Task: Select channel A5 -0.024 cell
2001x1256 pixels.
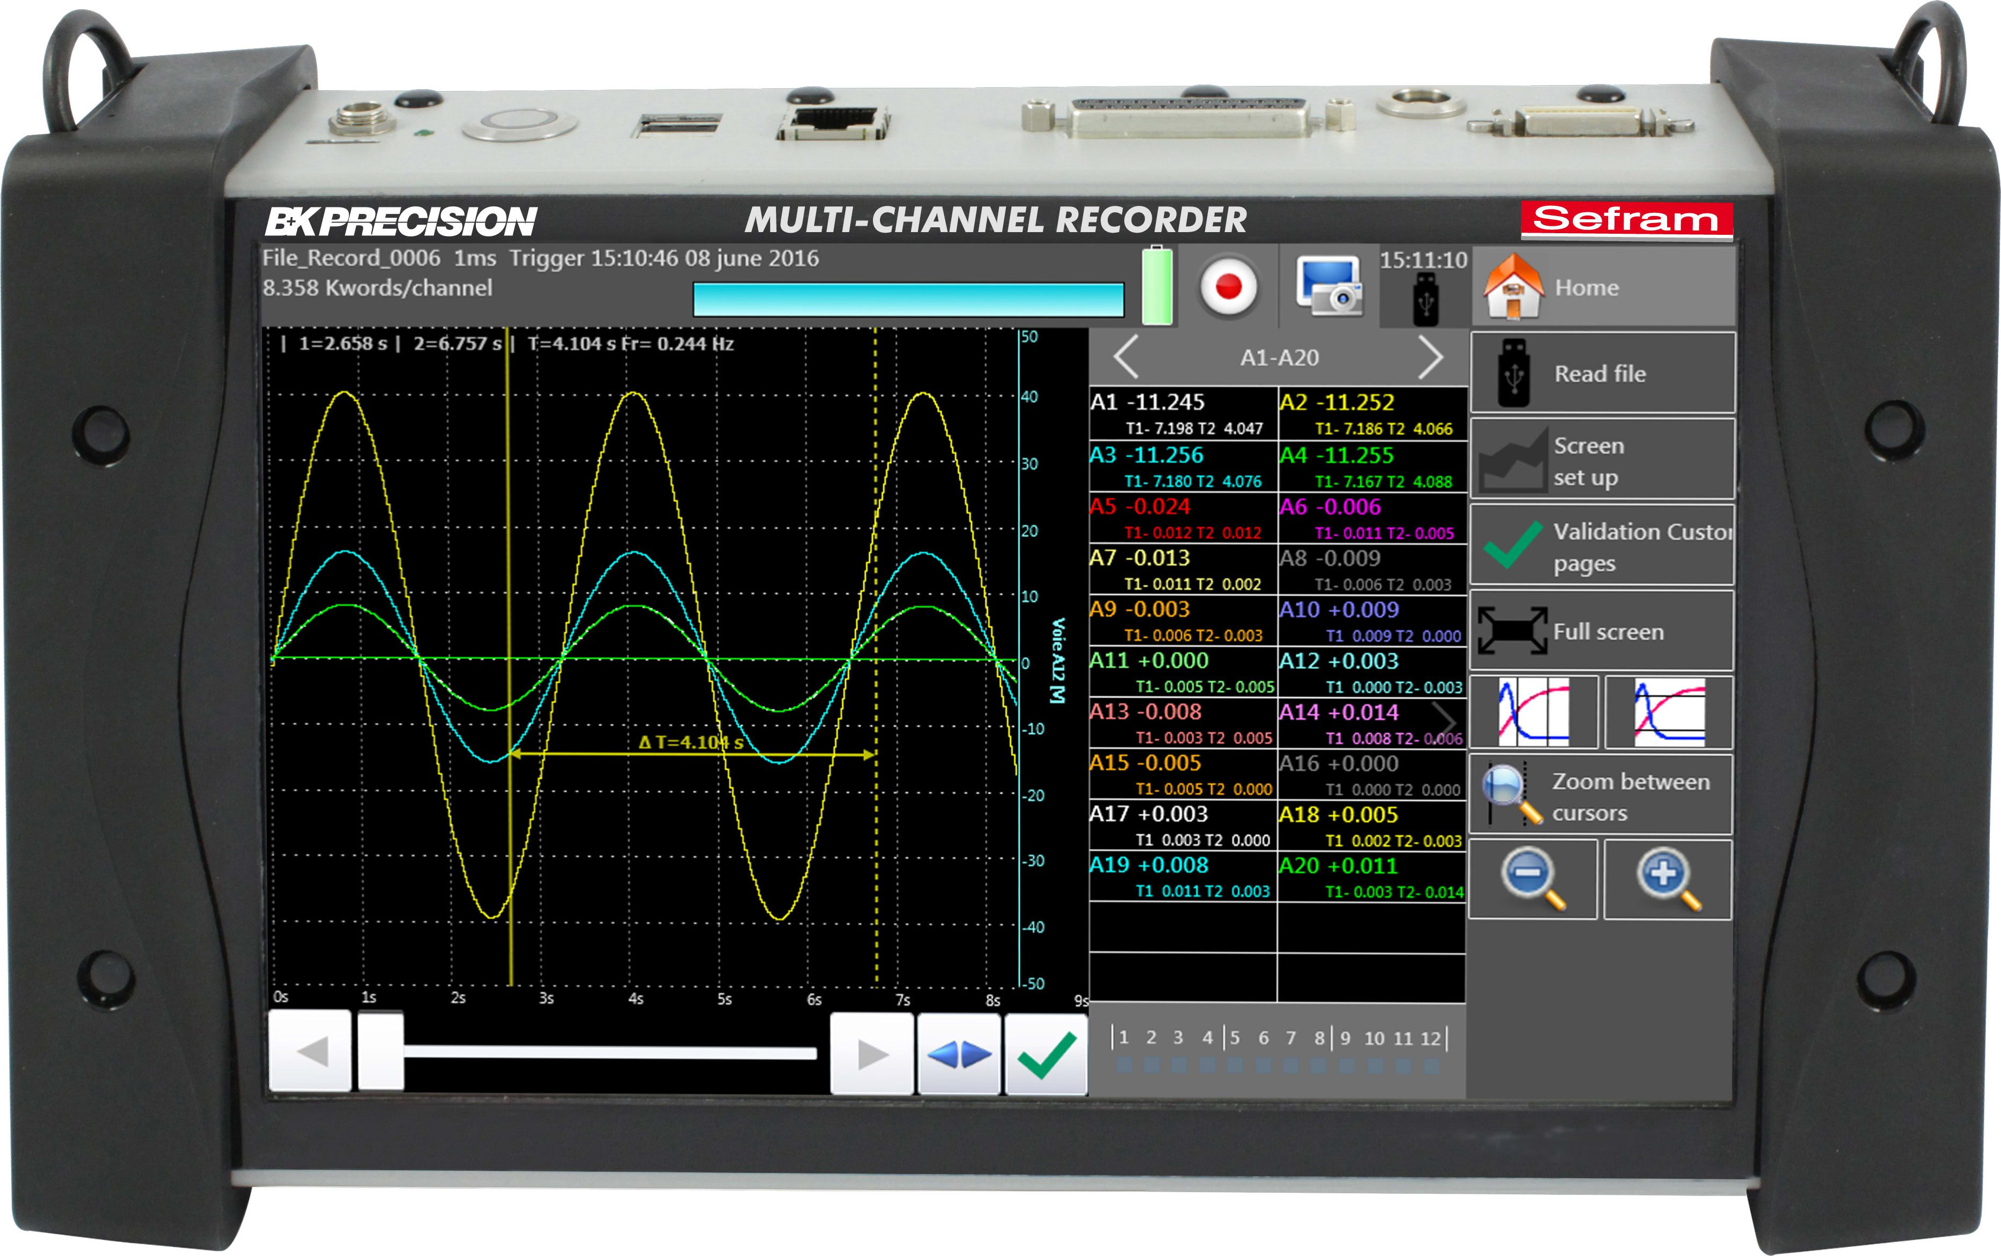Action: coord(1183,518)
